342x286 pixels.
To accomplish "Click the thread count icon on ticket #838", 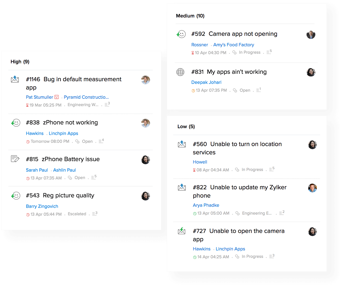I will [101, 141].
